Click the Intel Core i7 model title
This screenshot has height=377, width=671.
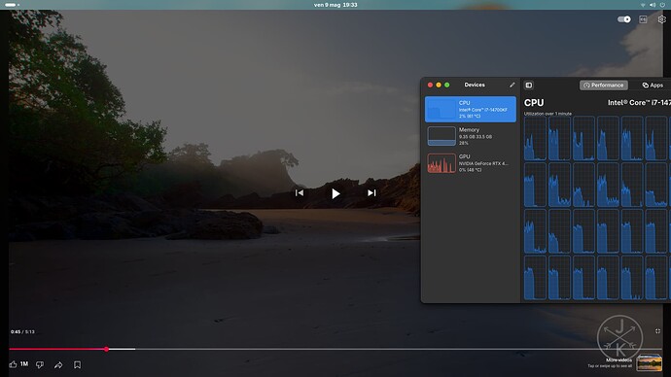[639, 103]
